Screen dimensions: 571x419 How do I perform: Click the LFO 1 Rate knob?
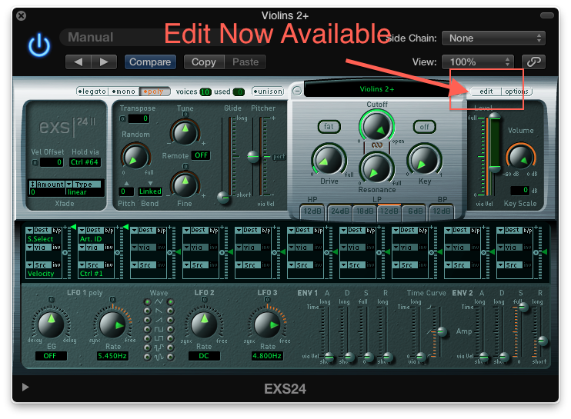point(112,324)
